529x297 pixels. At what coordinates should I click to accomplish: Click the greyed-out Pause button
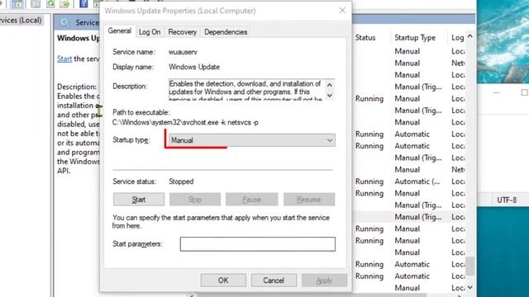251,200
